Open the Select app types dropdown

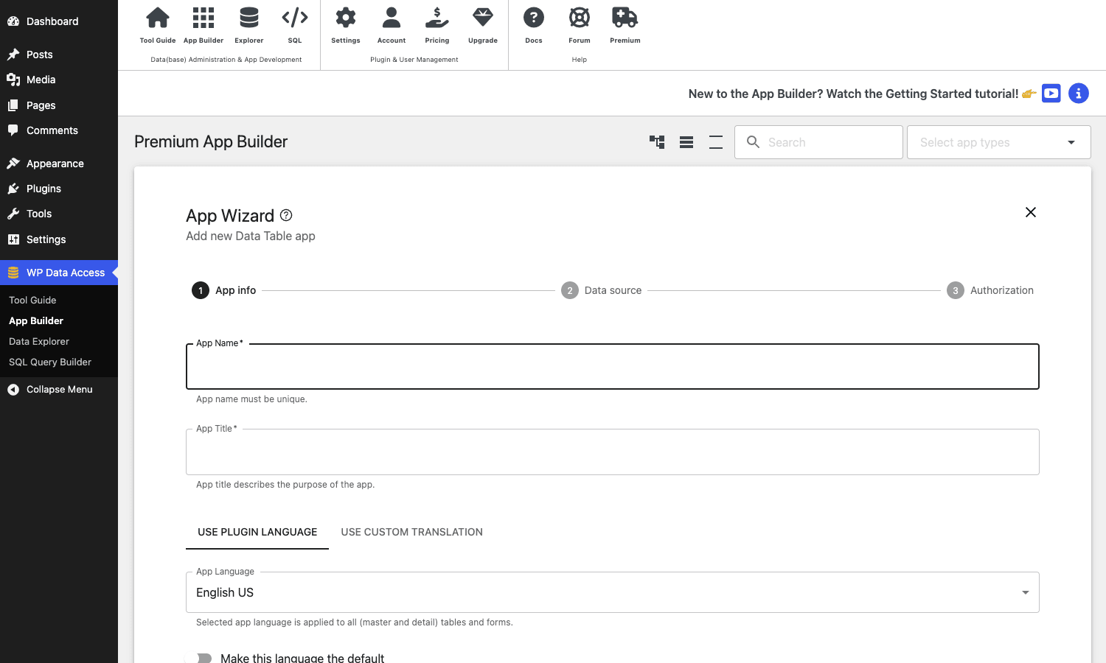(999, 142)
